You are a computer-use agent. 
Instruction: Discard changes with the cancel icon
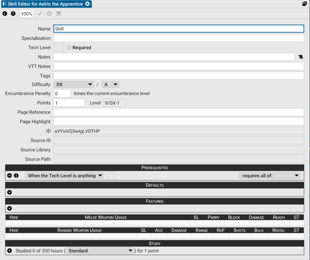pyautogui.click(x=49, y=14)
